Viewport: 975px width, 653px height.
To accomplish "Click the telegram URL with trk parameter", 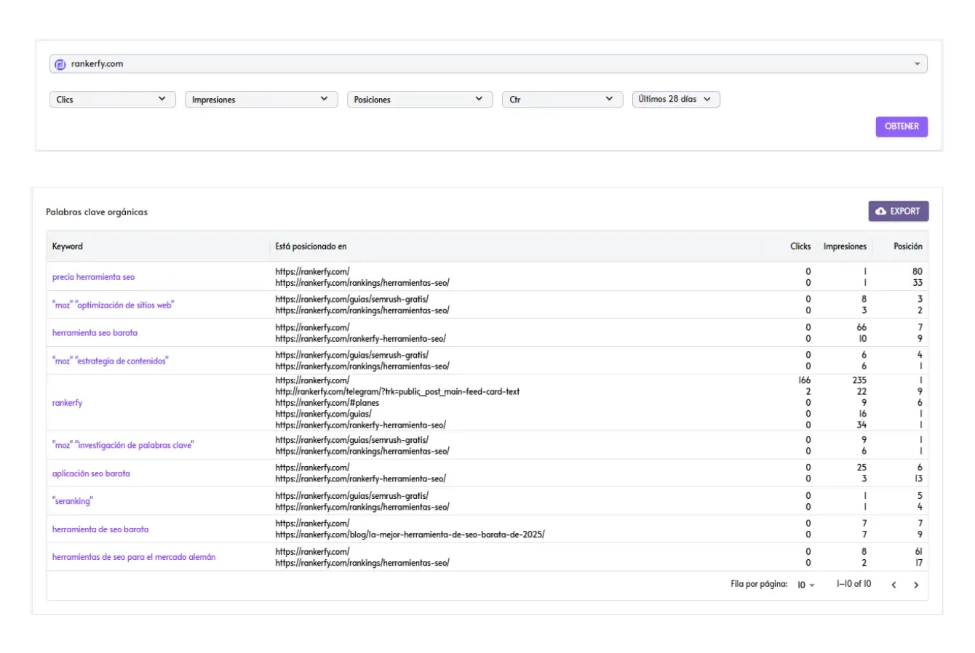I will click(397, 391).
